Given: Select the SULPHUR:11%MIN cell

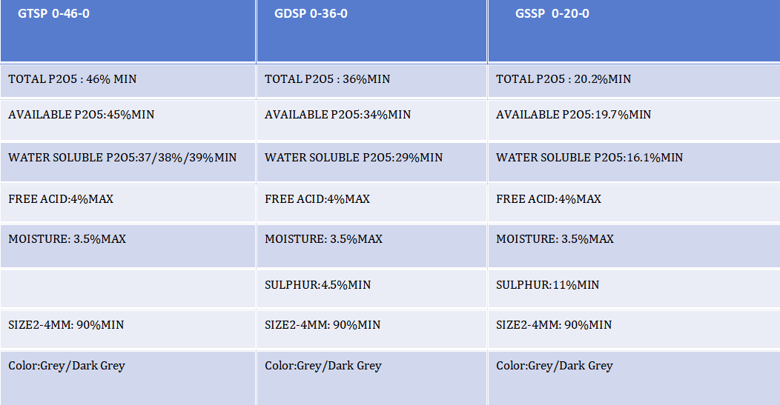Looking at the screenshot, I should (634, 289).
